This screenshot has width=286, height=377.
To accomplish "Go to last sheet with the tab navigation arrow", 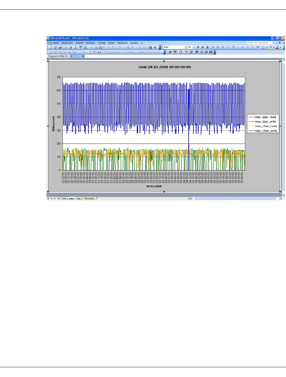I will (58, 198).
